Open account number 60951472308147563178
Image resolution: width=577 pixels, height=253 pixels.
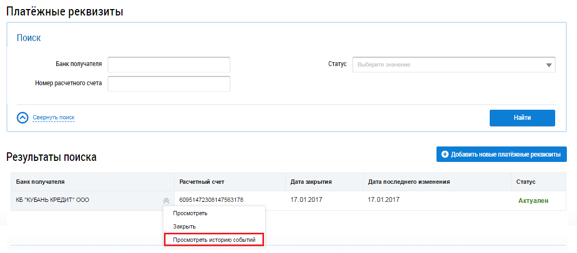click(x=211, y=200)
